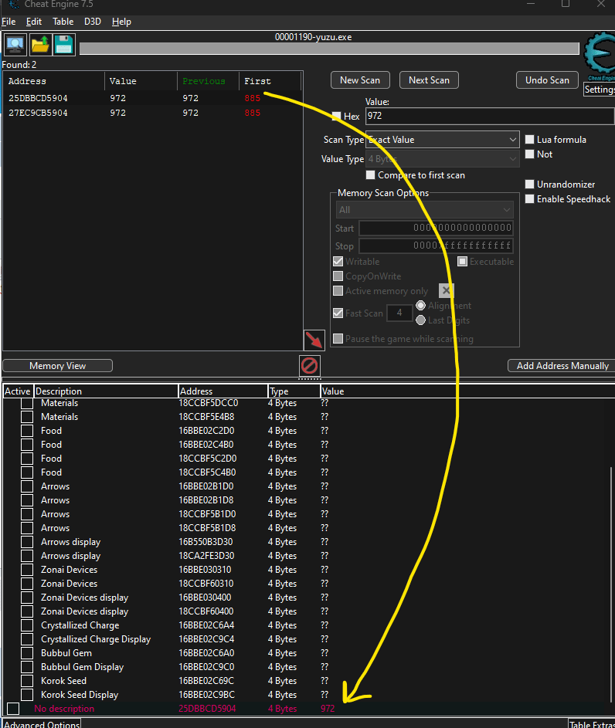This screenshot has width=615, height=728.
Task: Click the Start address field
Action: 437,228
